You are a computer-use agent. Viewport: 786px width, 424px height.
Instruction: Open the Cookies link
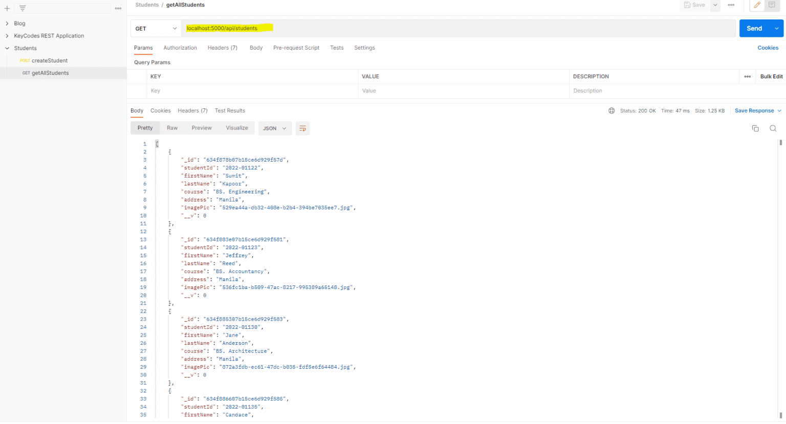click(x=768, y=48)
